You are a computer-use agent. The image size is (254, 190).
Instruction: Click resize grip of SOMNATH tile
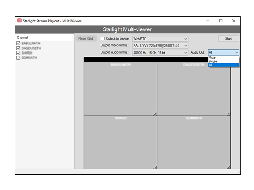(228, 167)
